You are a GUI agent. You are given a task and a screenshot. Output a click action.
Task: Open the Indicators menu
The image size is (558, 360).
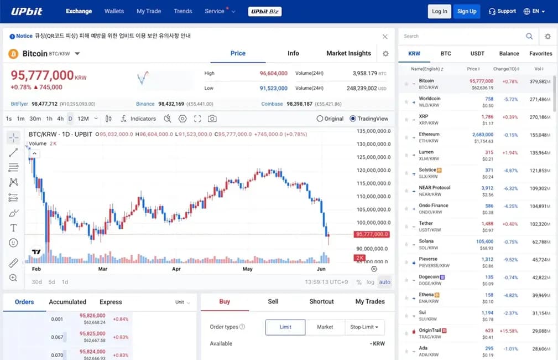point(138,119)
